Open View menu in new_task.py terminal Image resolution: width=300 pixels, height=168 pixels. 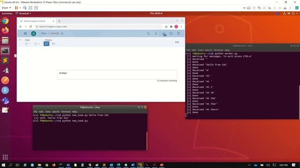(x=48, y=112)
